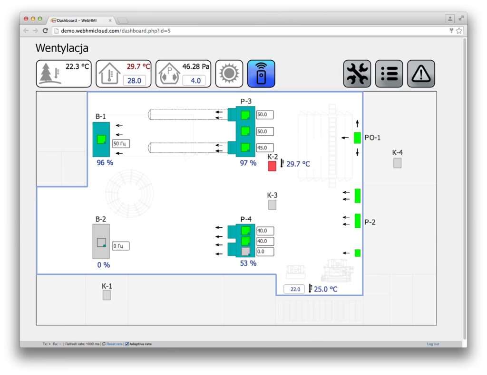Toggle the Adaptive rate checkbox

tap(127, 344)
